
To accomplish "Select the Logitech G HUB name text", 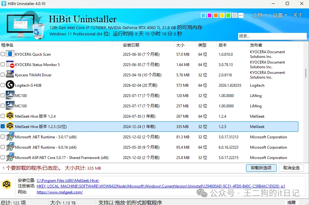I will point(28,85).
